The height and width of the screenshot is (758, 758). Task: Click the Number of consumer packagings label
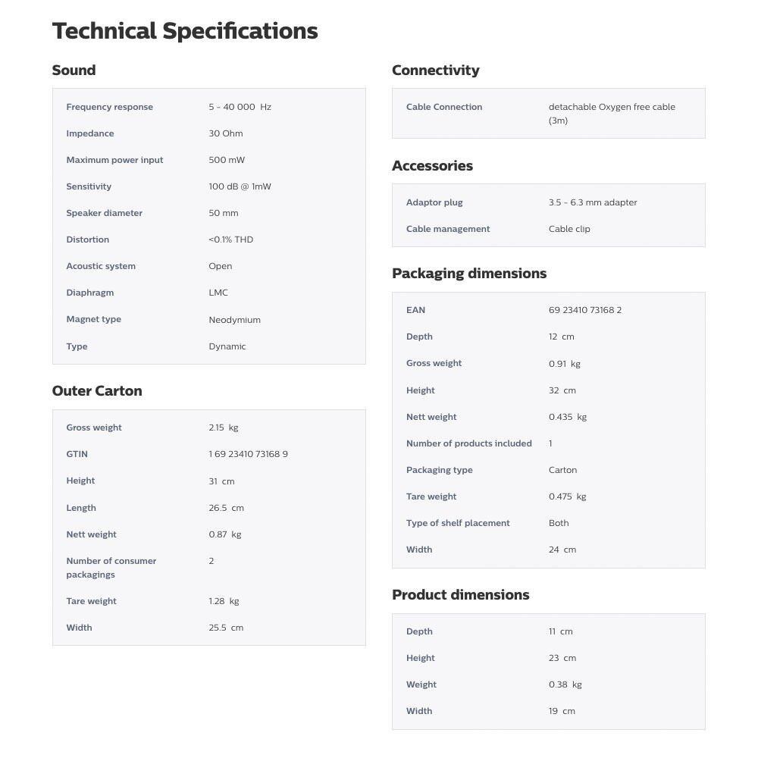[111, 568]
